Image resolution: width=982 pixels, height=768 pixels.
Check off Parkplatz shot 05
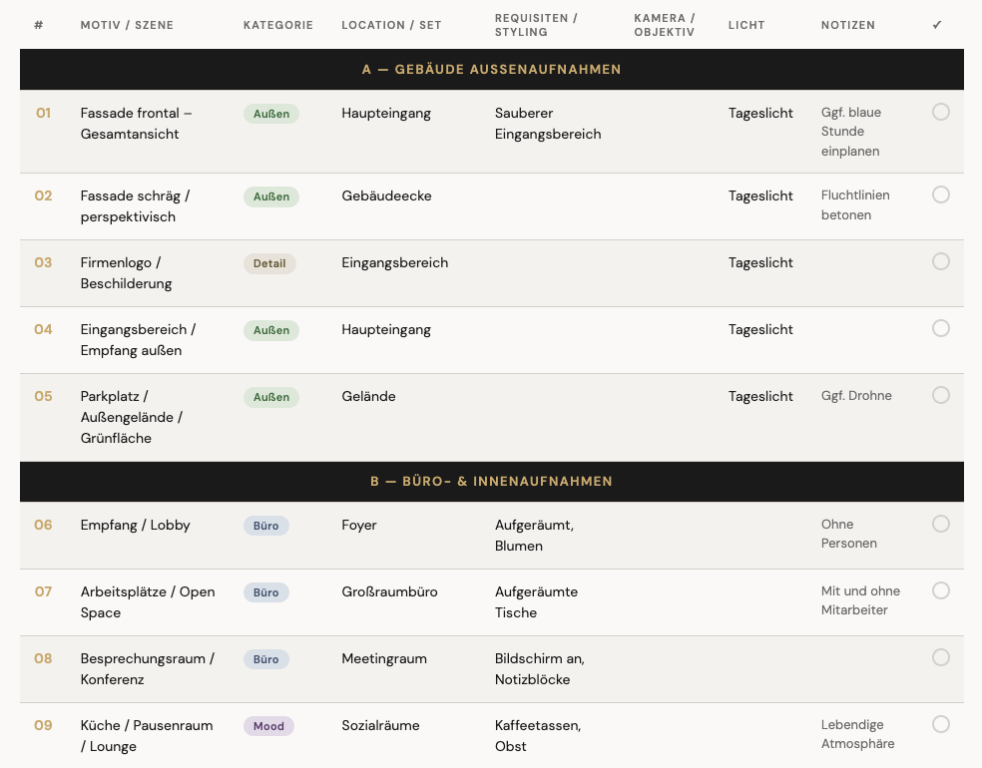[940, 396]
